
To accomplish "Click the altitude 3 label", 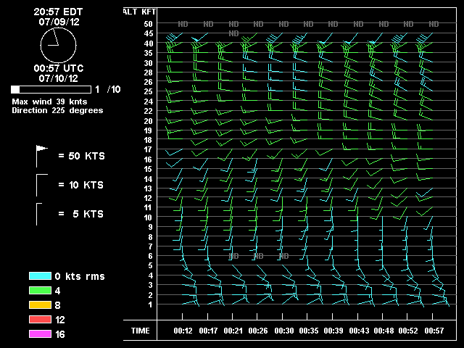I will 150,285.
